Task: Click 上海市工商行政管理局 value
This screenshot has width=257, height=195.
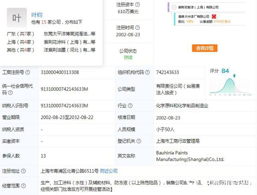Action: pyautogui.click(x=178, y=141)
